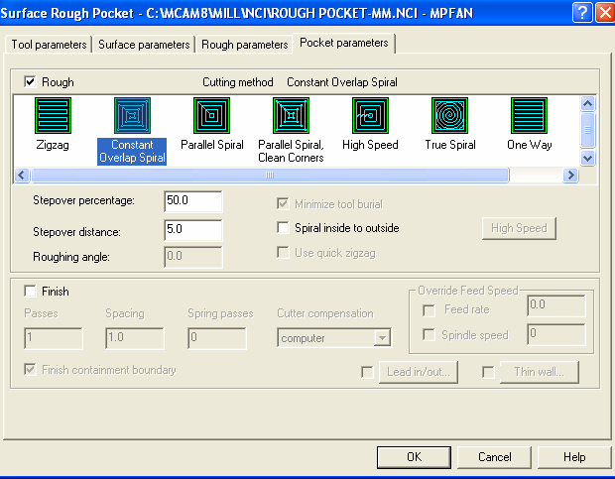This screenshot has height=479, width=615.
Task: Select the True Spiral cutting icon
Action: 450,116
